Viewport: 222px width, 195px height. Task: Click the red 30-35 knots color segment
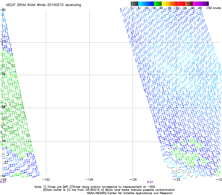(x=181, y=4)
